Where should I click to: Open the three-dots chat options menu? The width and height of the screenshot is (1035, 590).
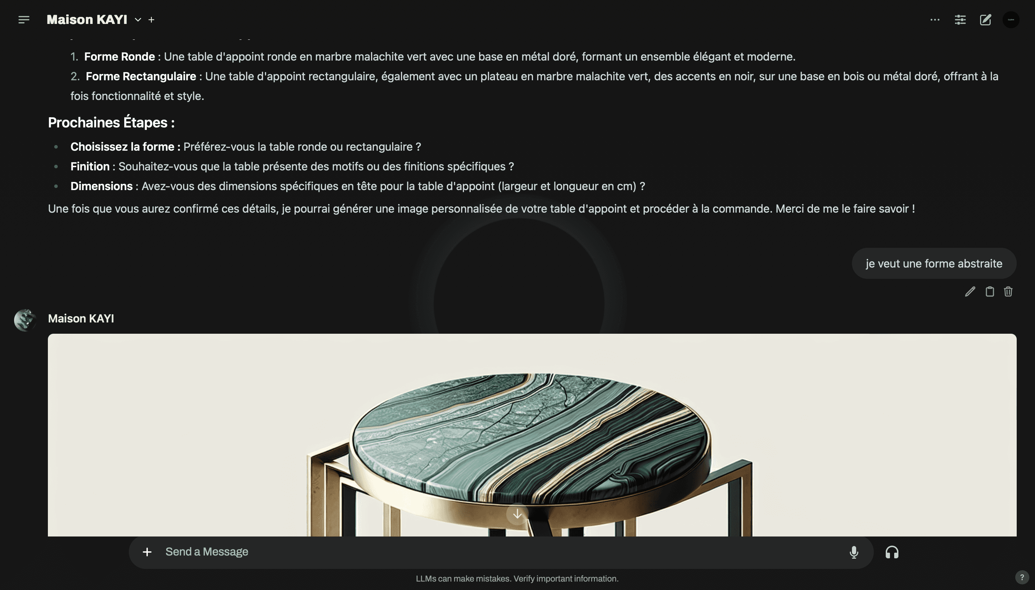(x=935, y=19)
